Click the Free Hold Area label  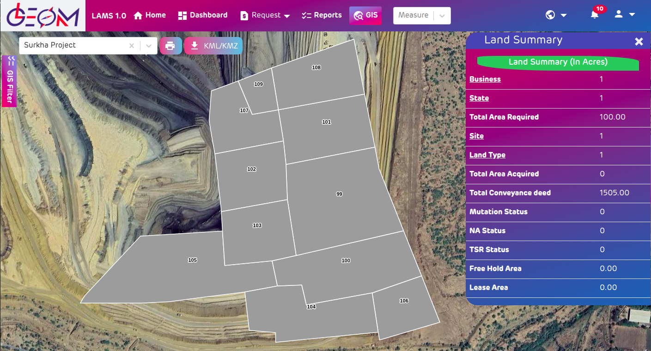(495, 269)
